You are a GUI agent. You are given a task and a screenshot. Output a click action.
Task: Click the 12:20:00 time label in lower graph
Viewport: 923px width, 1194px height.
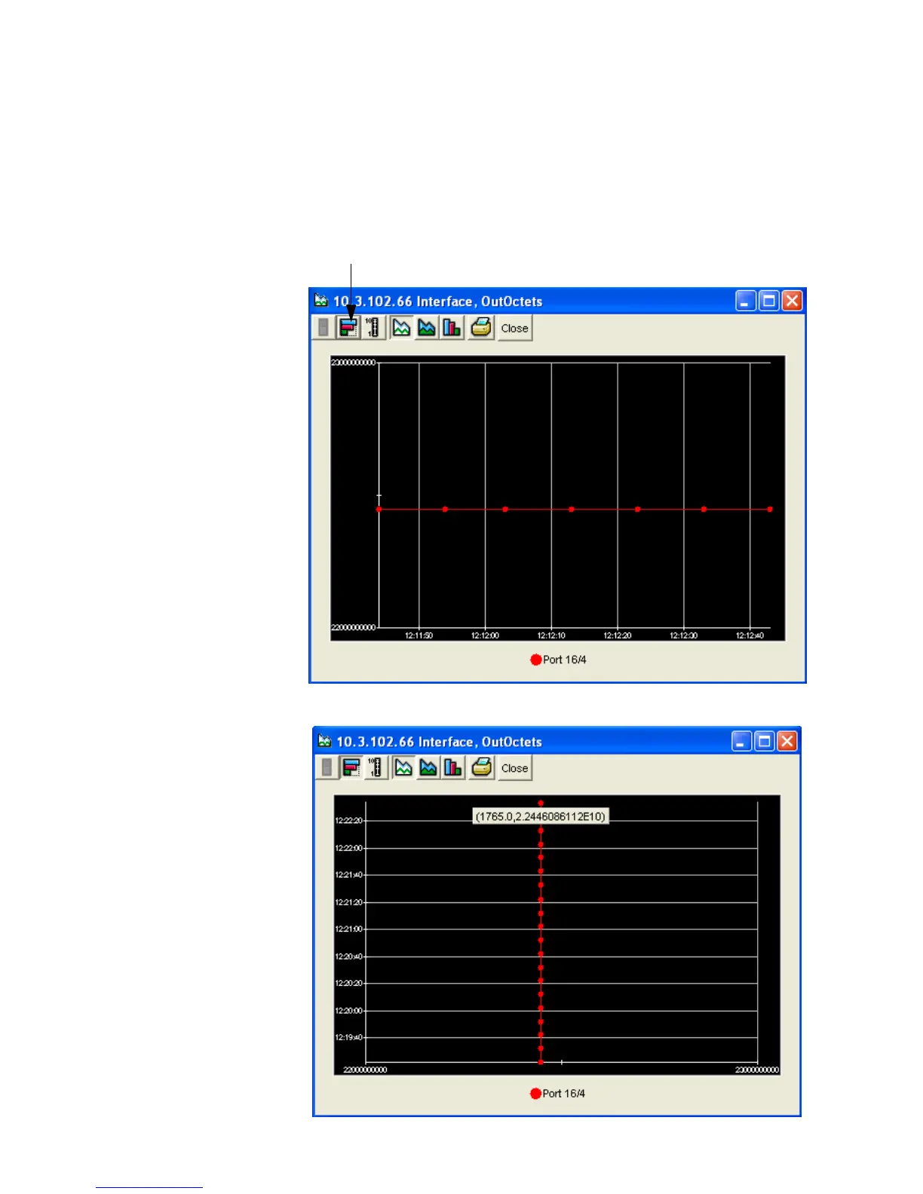tap(348, 1011)
